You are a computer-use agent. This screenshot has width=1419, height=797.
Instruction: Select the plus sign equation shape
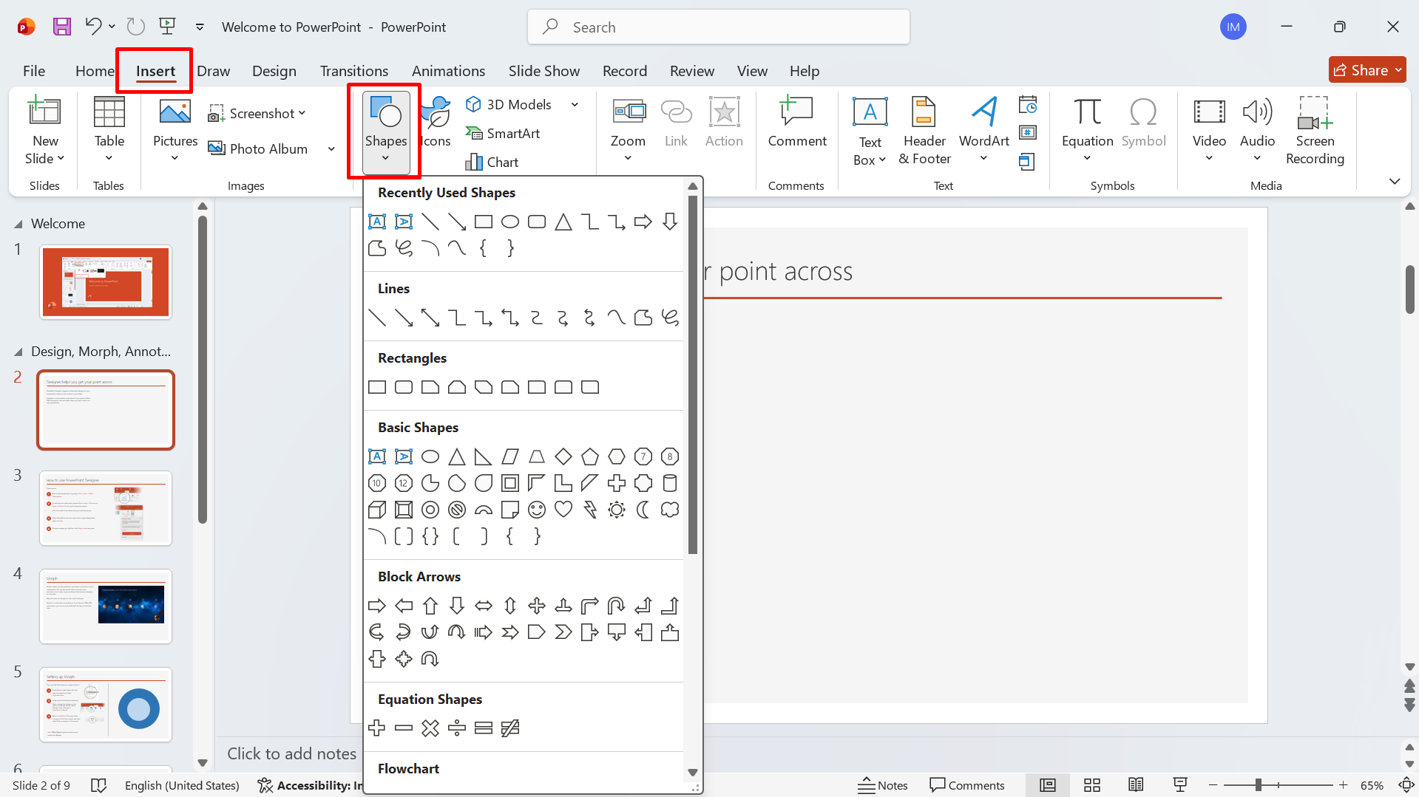(377, 728)
